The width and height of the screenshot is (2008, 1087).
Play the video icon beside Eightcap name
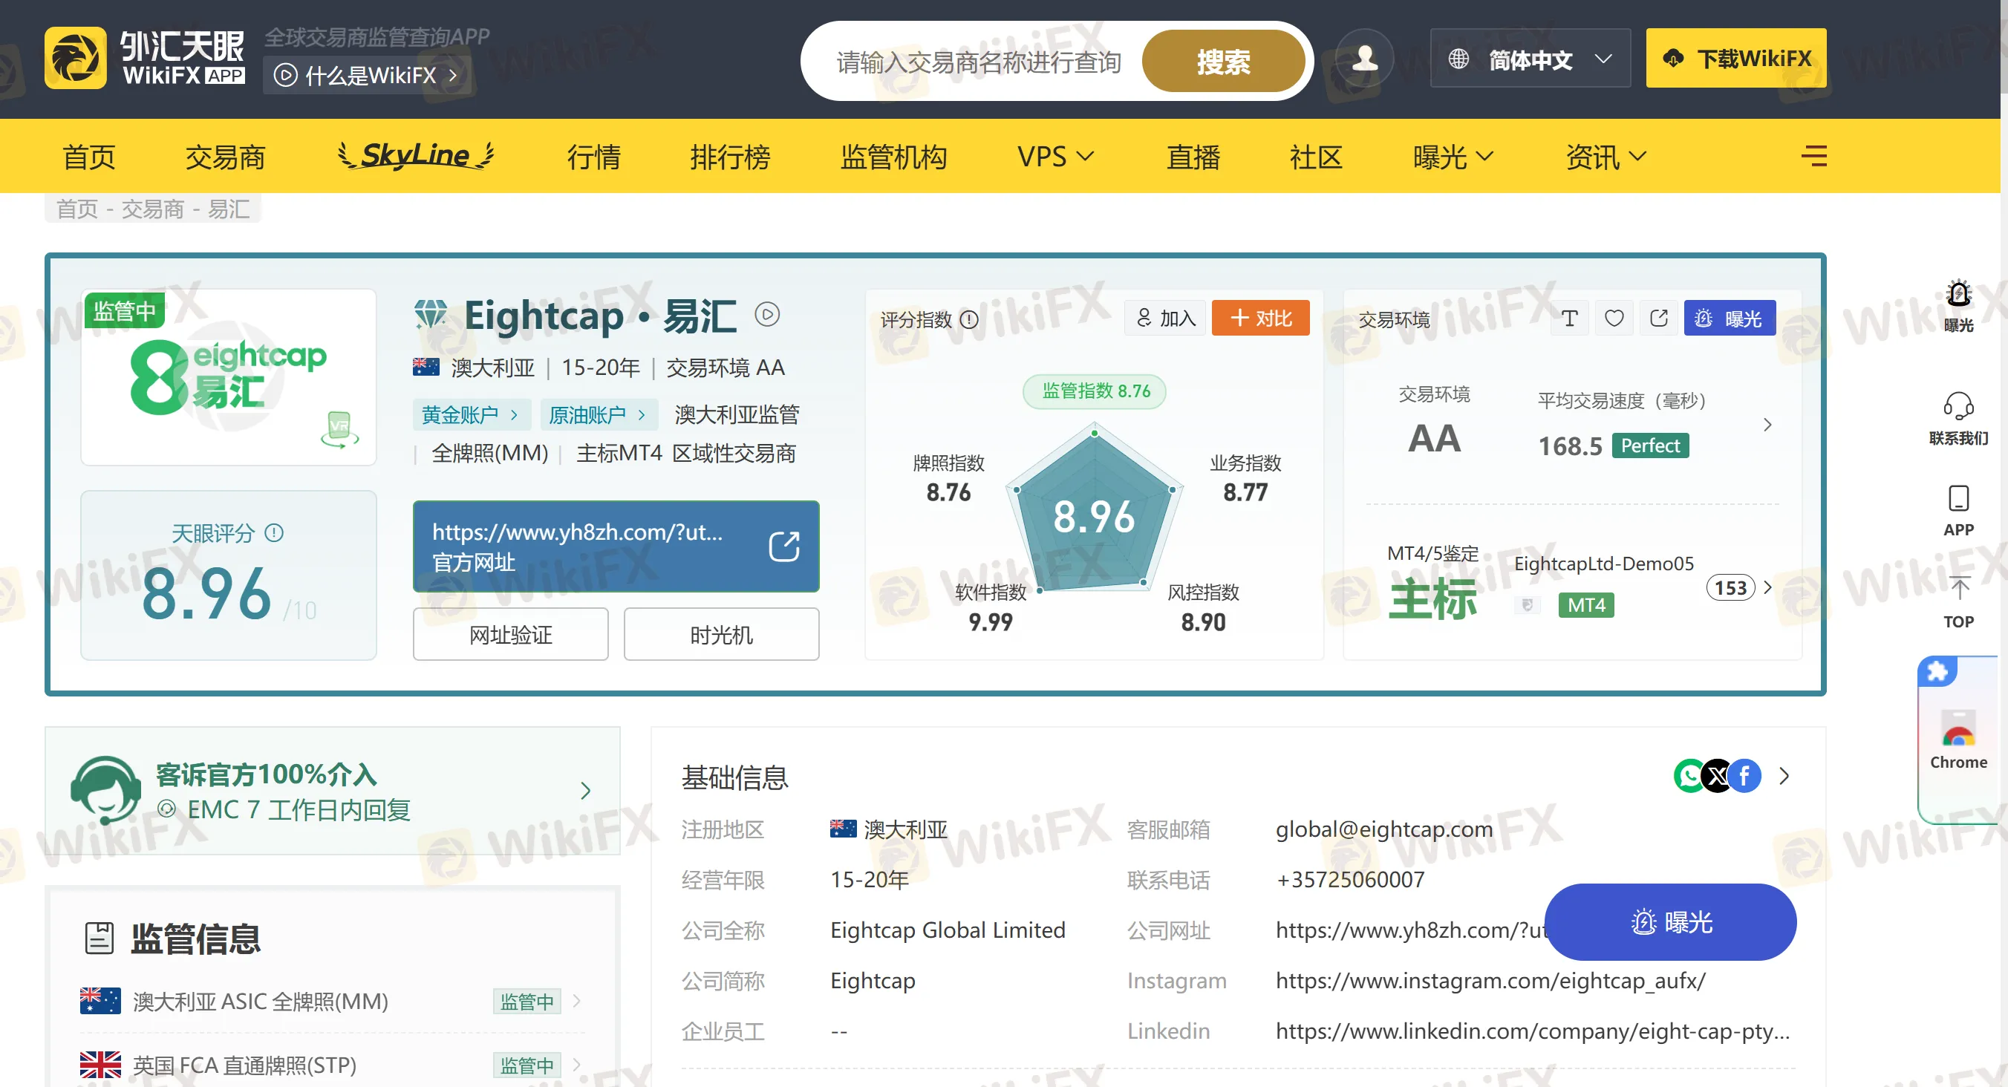(x=767, y=315)
